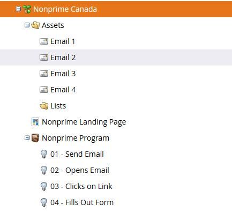This screenshot has width=232, height=211.
Task: Click the Nonprime Program engagement icon
Action: point(35,138)
